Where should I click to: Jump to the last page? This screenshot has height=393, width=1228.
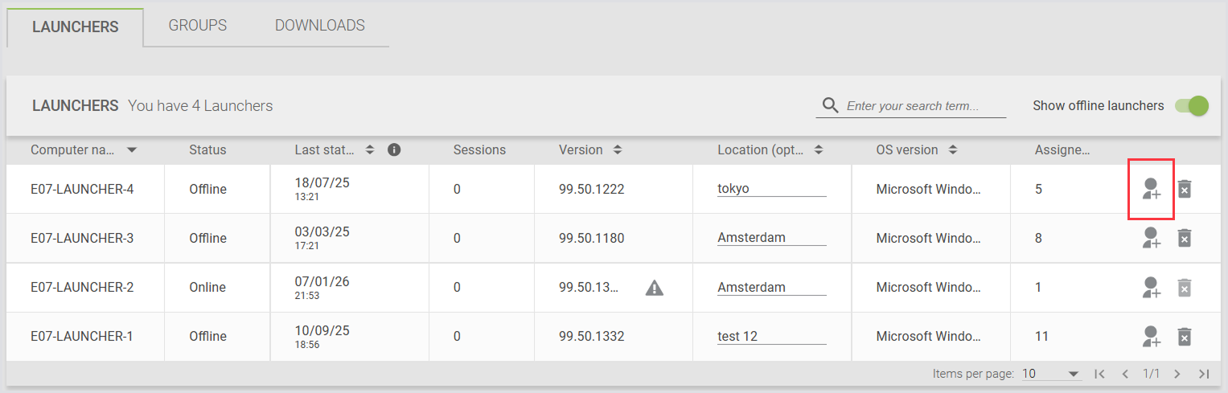coord(1204,374)
